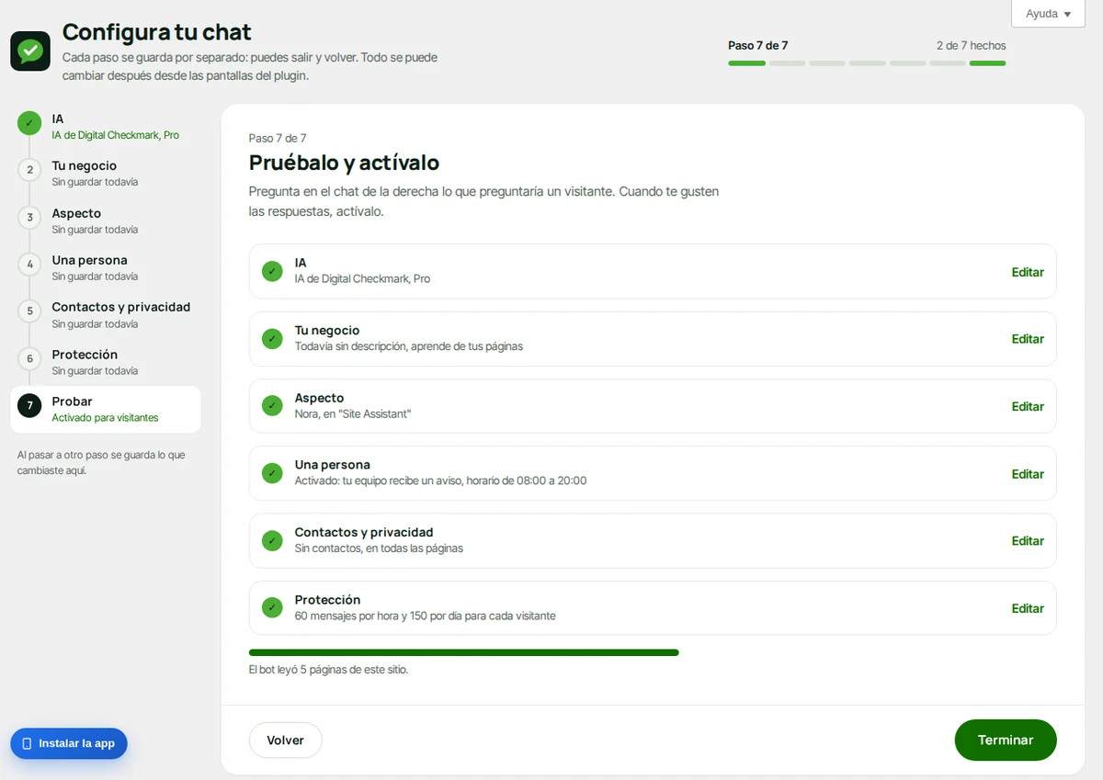Edit the Tu negocio settings
The image size is (1103, 780).
[x=1028, y=339]
